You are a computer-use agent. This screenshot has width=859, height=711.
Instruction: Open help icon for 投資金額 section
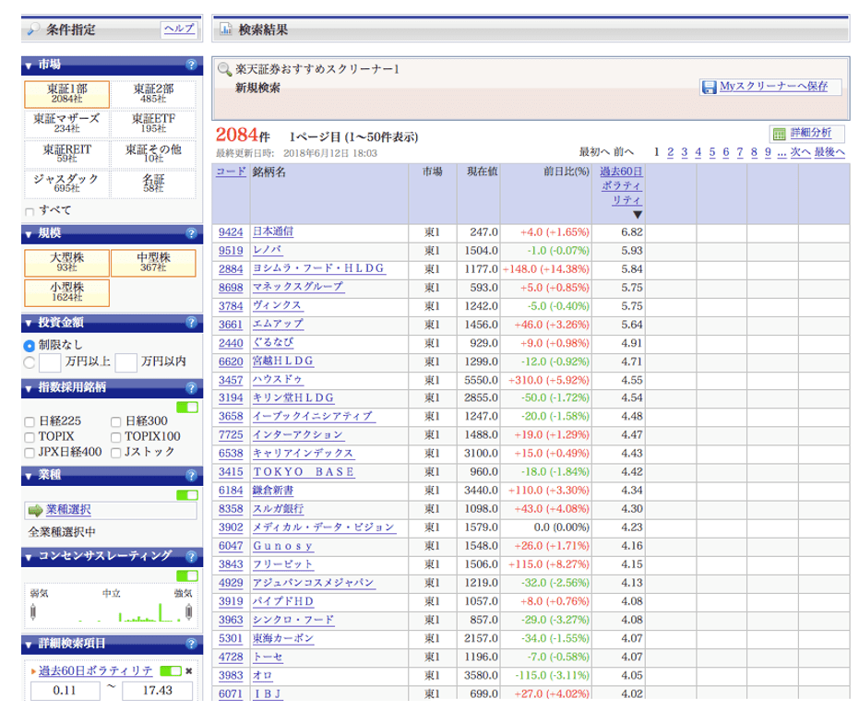(x=191, y=323)
